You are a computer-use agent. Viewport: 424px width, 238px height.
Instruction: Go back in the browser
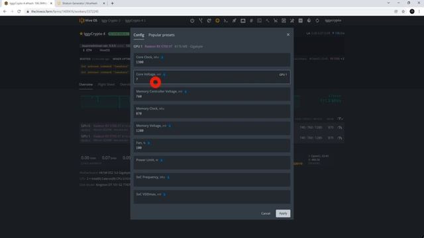[5, 11]
